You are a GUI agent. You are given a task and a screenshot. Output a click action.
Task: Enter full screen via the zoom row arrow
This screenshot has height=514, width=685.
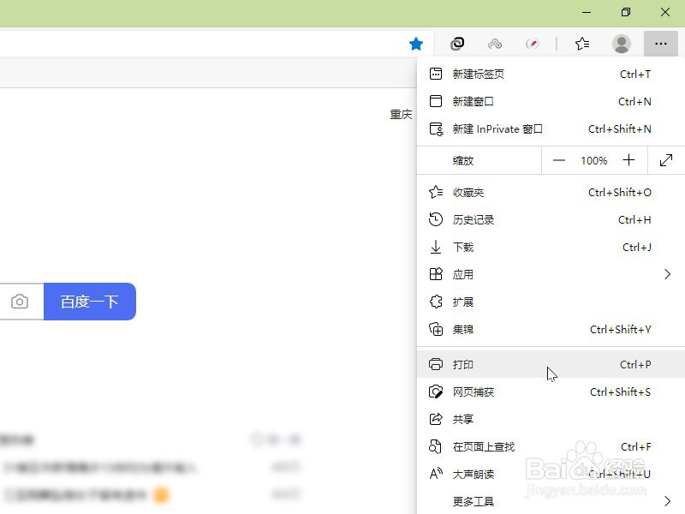click(667, 160)
